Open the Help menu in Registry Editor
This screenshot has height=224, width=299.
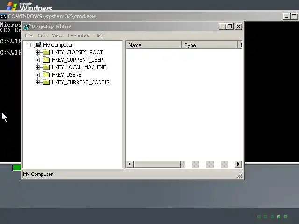pos(100,35)
